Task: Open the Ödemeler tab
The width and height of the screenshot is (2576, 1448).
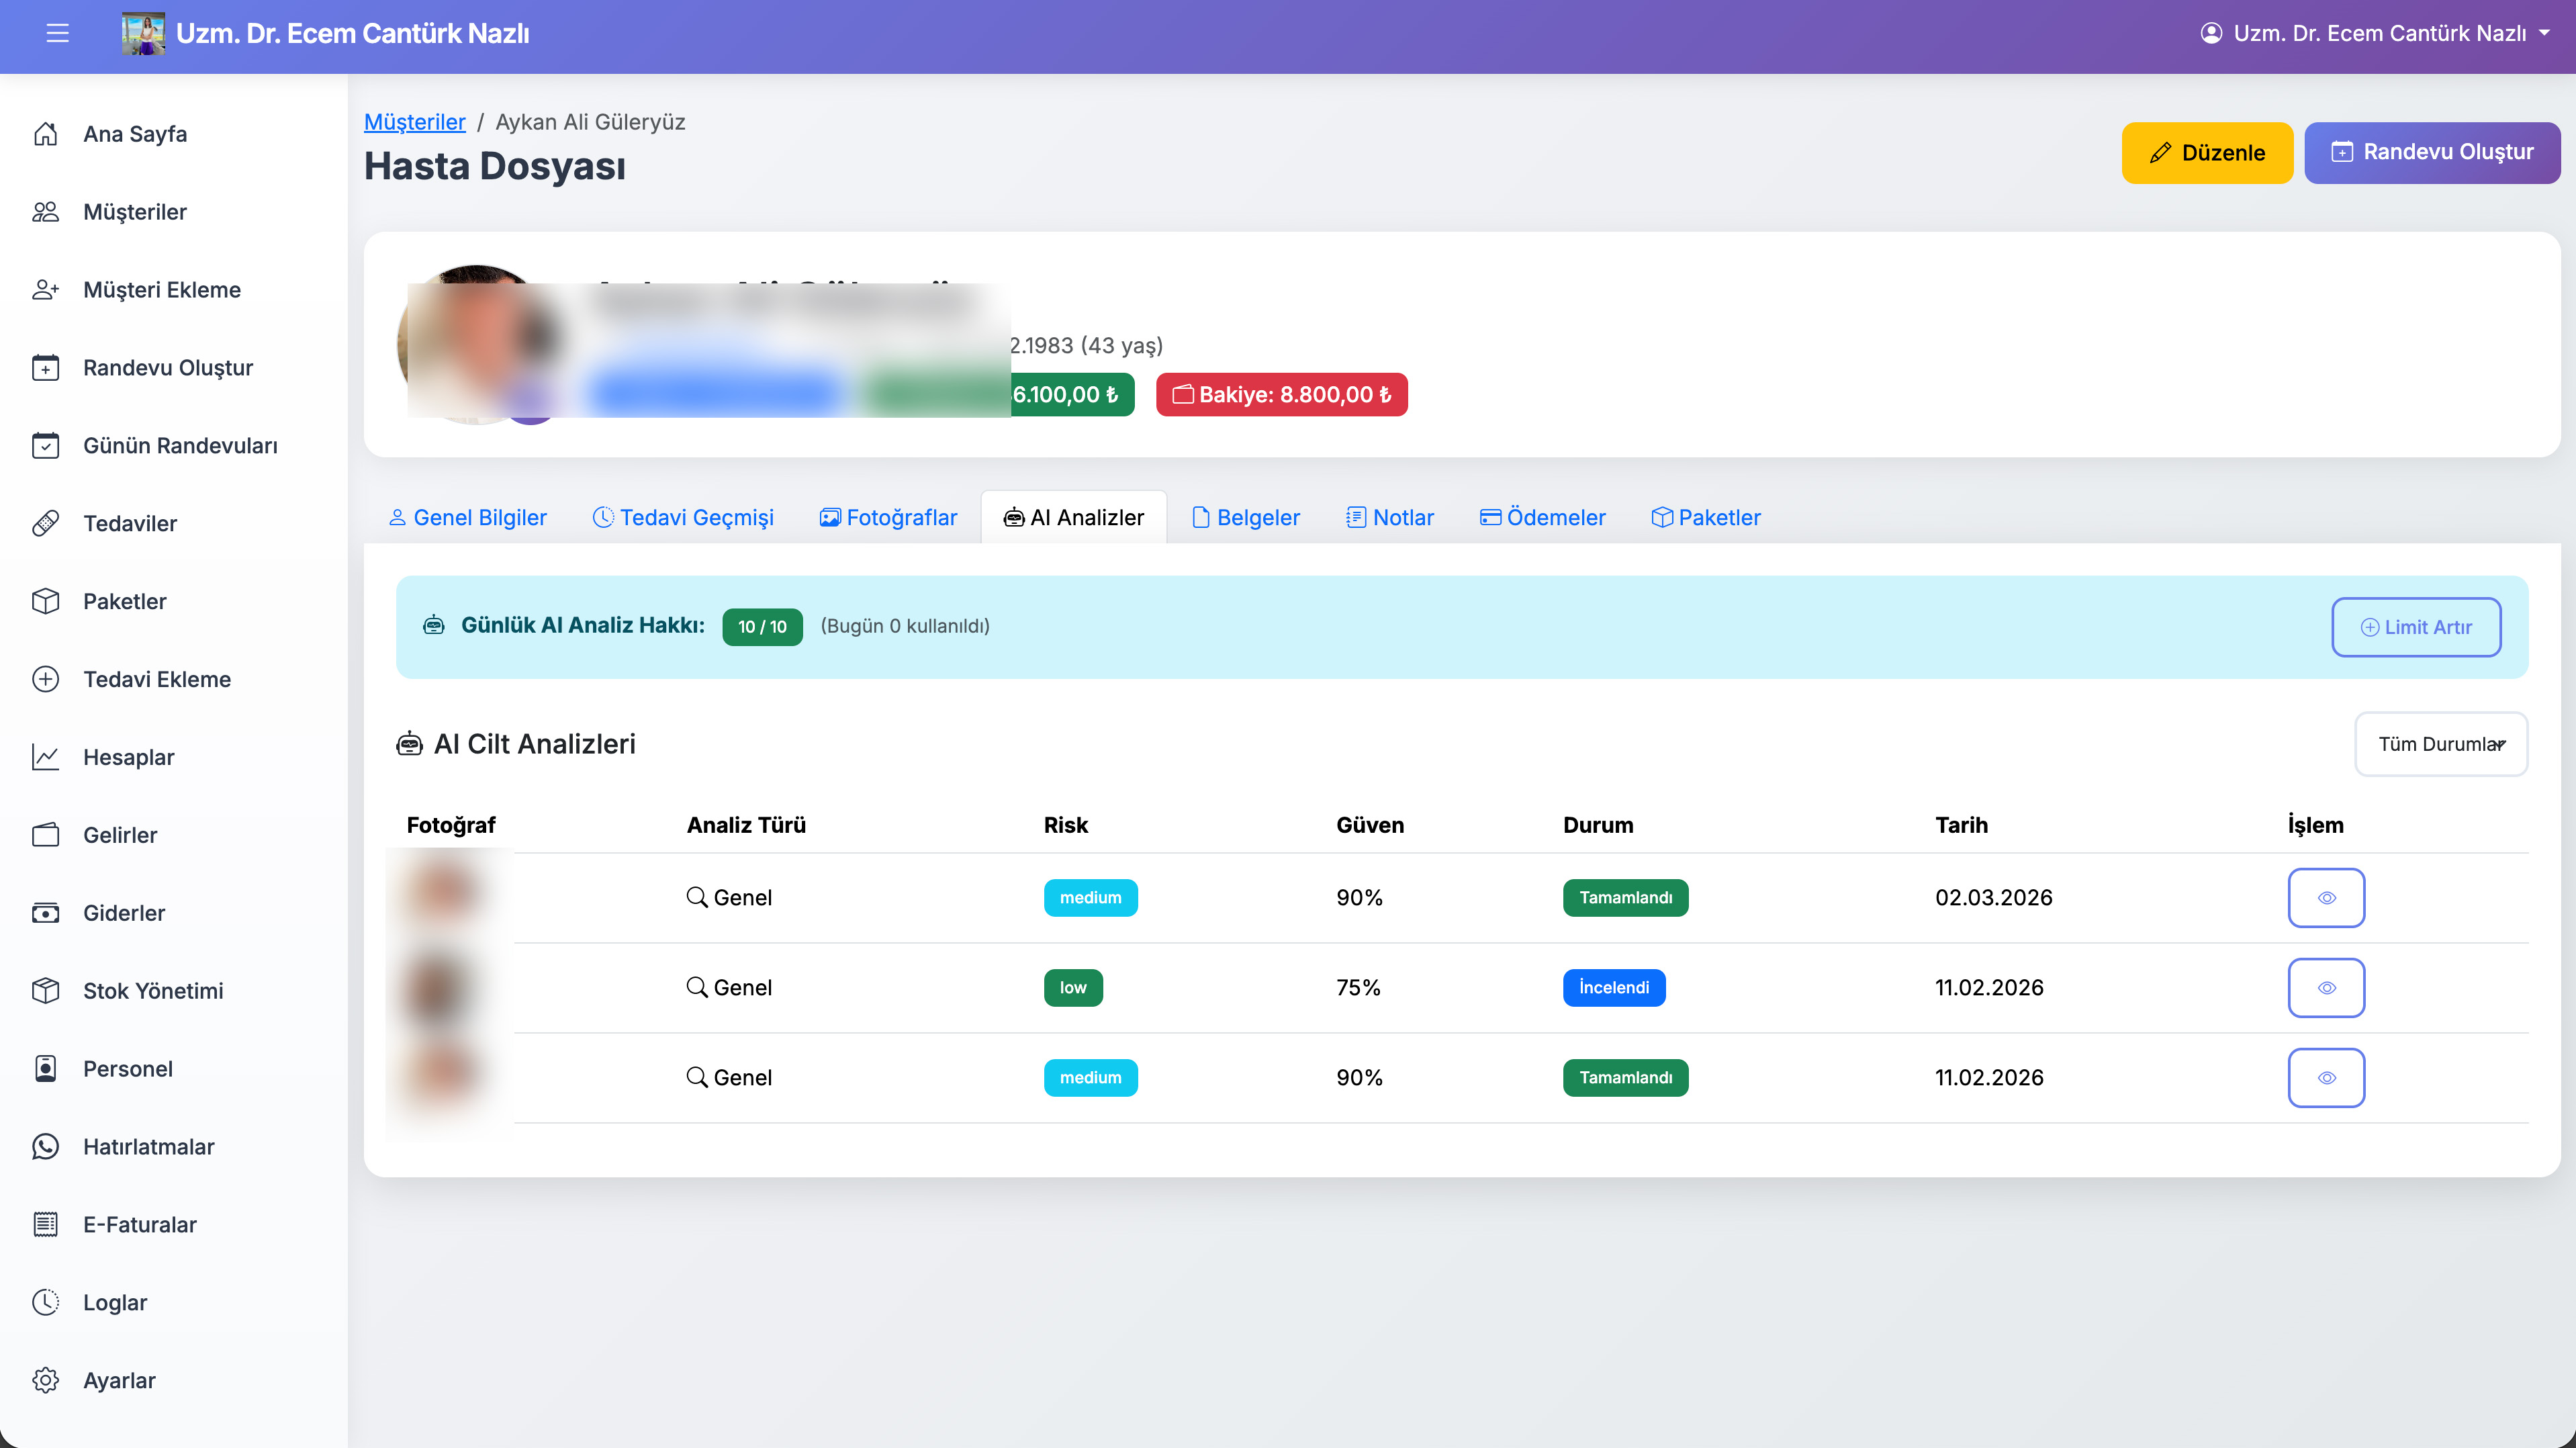Action: [x=1543, y=517]
